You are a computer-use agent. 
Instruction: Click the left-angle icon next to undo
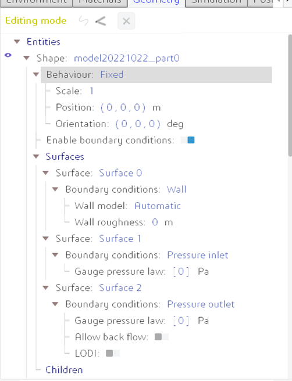[101, 21]
